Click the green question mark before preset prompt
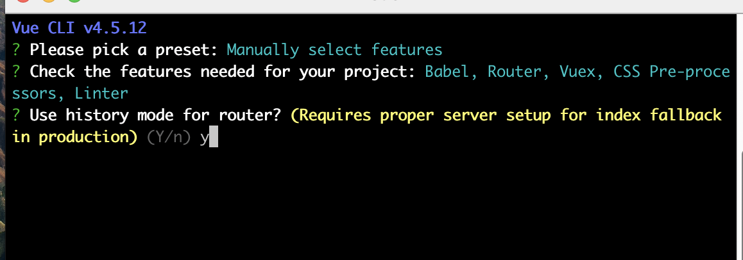The image size is (743, 260). tap(16, 50)
